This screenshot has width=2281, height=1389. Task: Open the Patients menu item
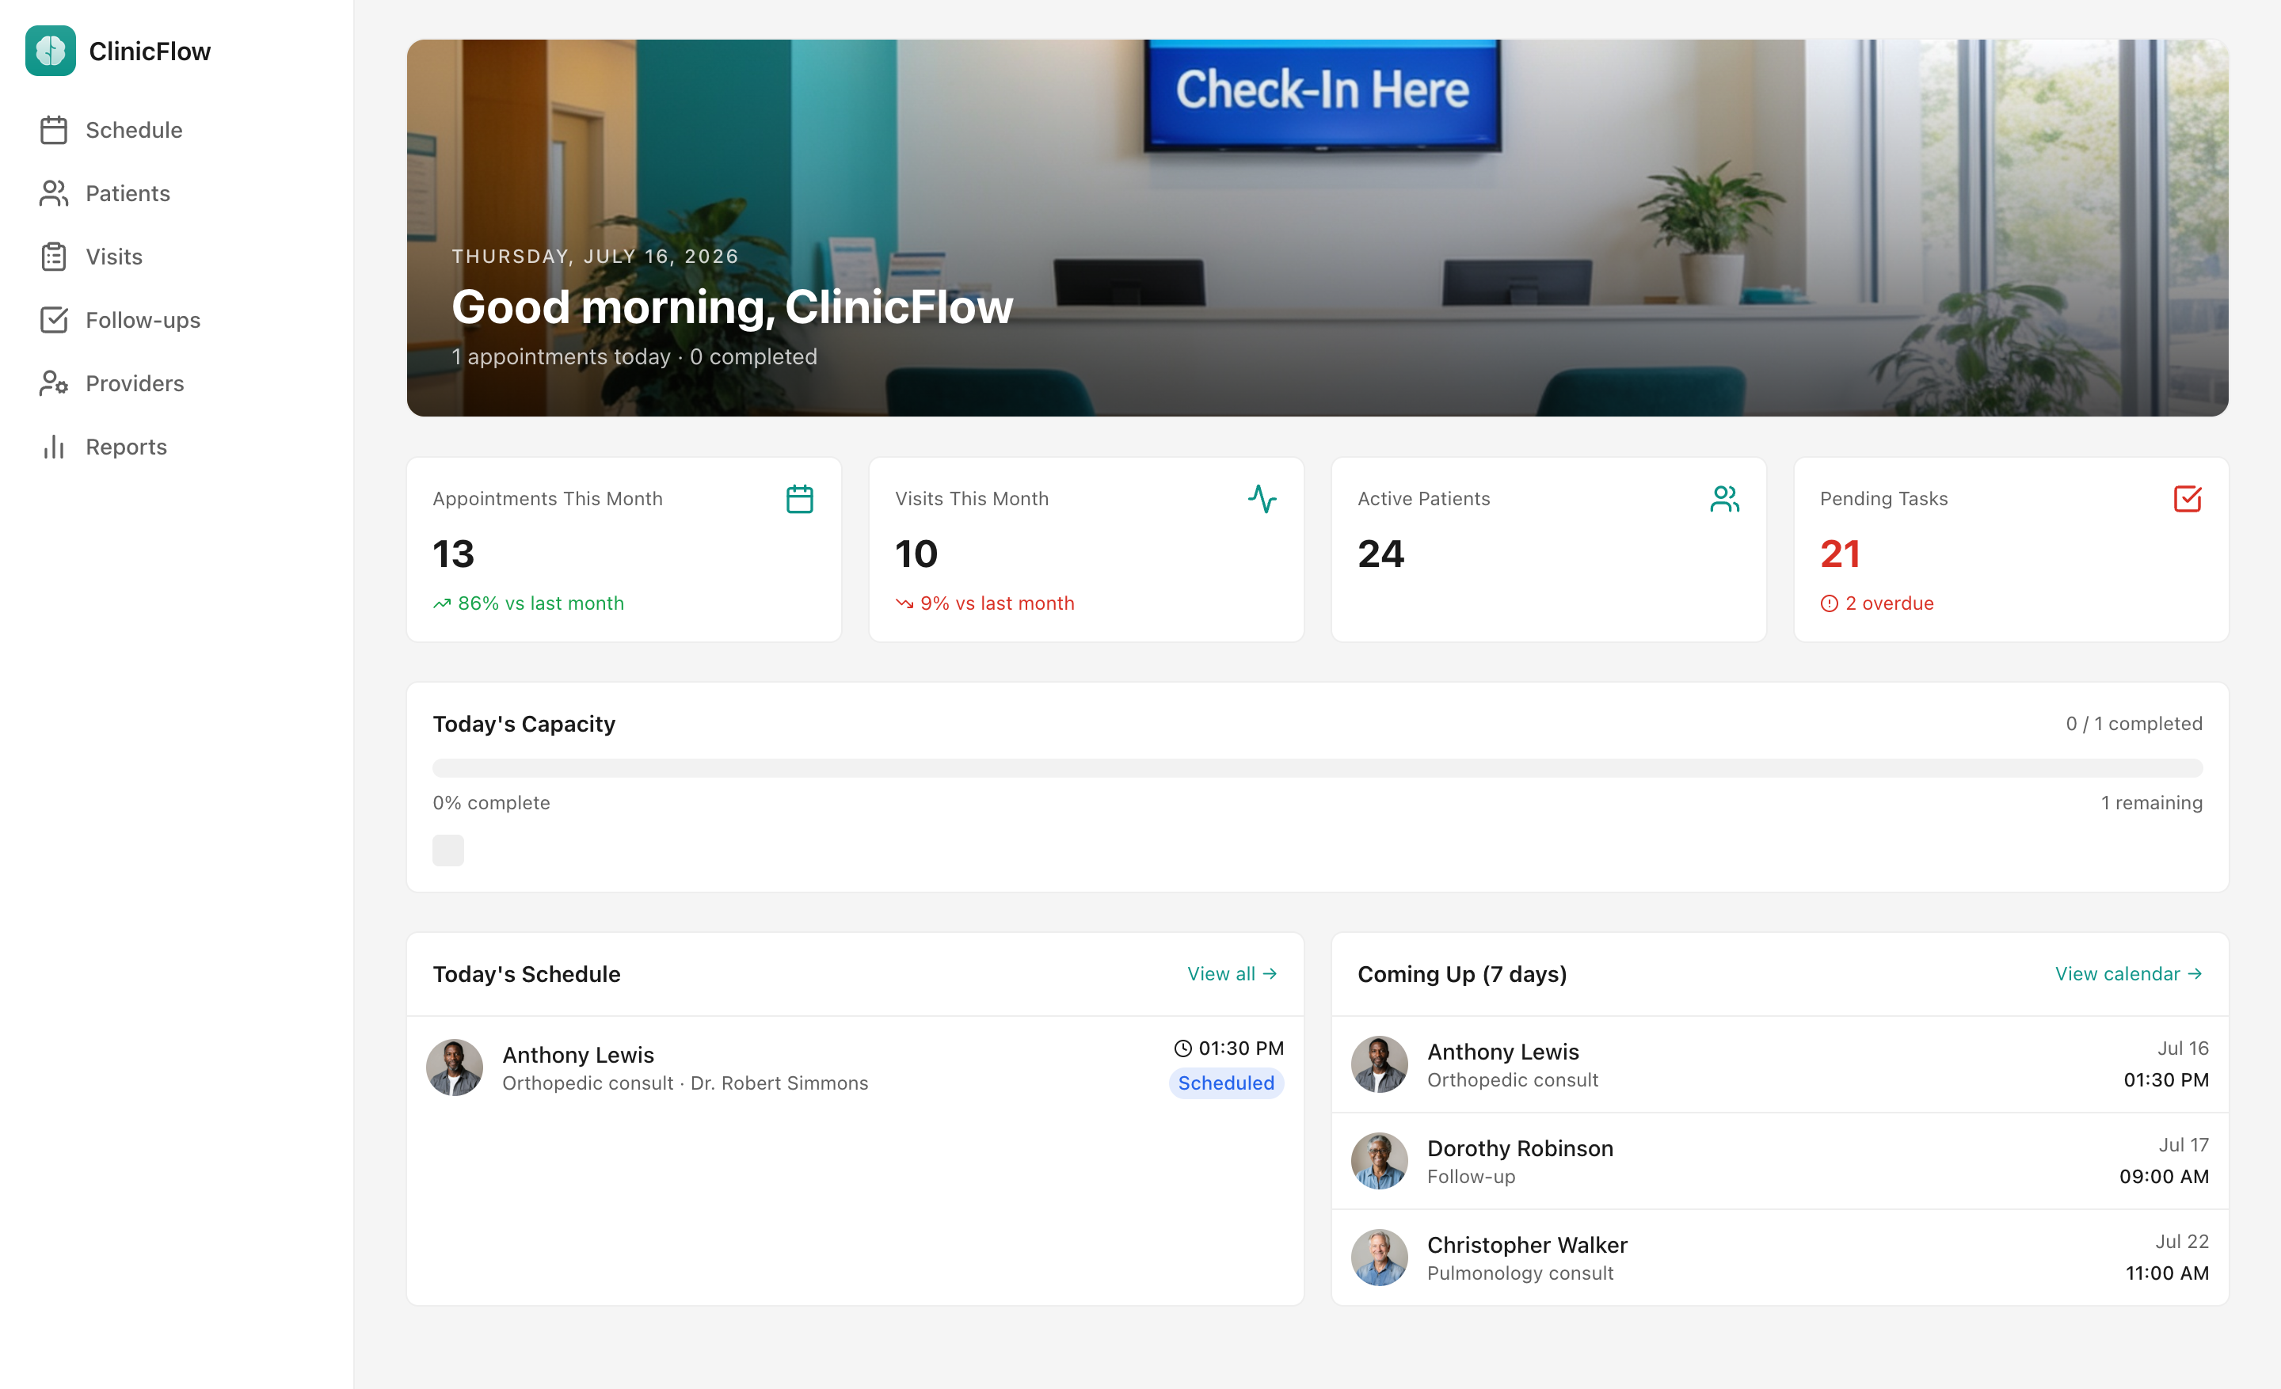tap(176, 193)
